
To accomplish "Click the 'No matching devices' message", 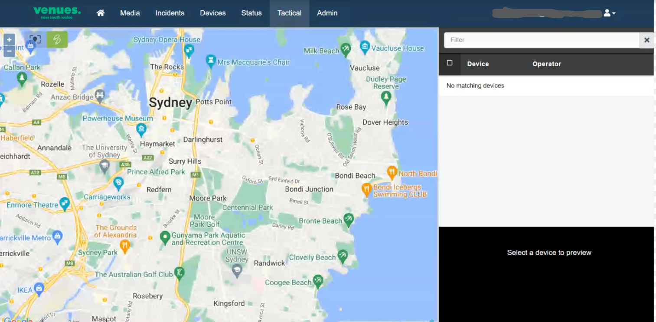I will click(475, 86).
